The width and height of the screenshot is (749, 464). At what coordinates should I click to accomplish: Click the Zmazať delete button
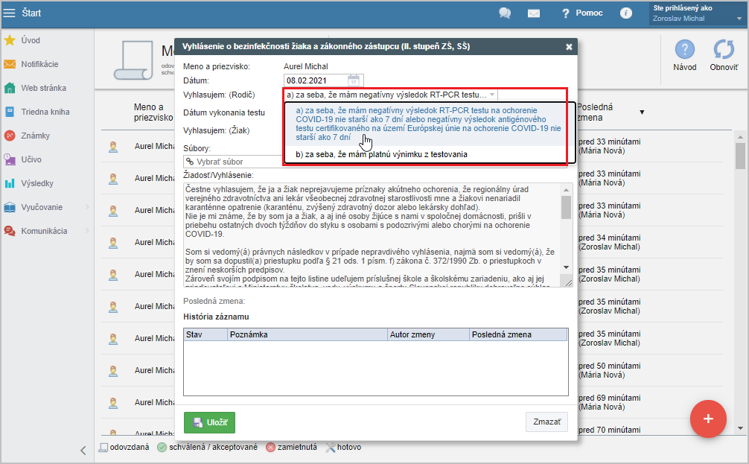click(x=547, y=422)
